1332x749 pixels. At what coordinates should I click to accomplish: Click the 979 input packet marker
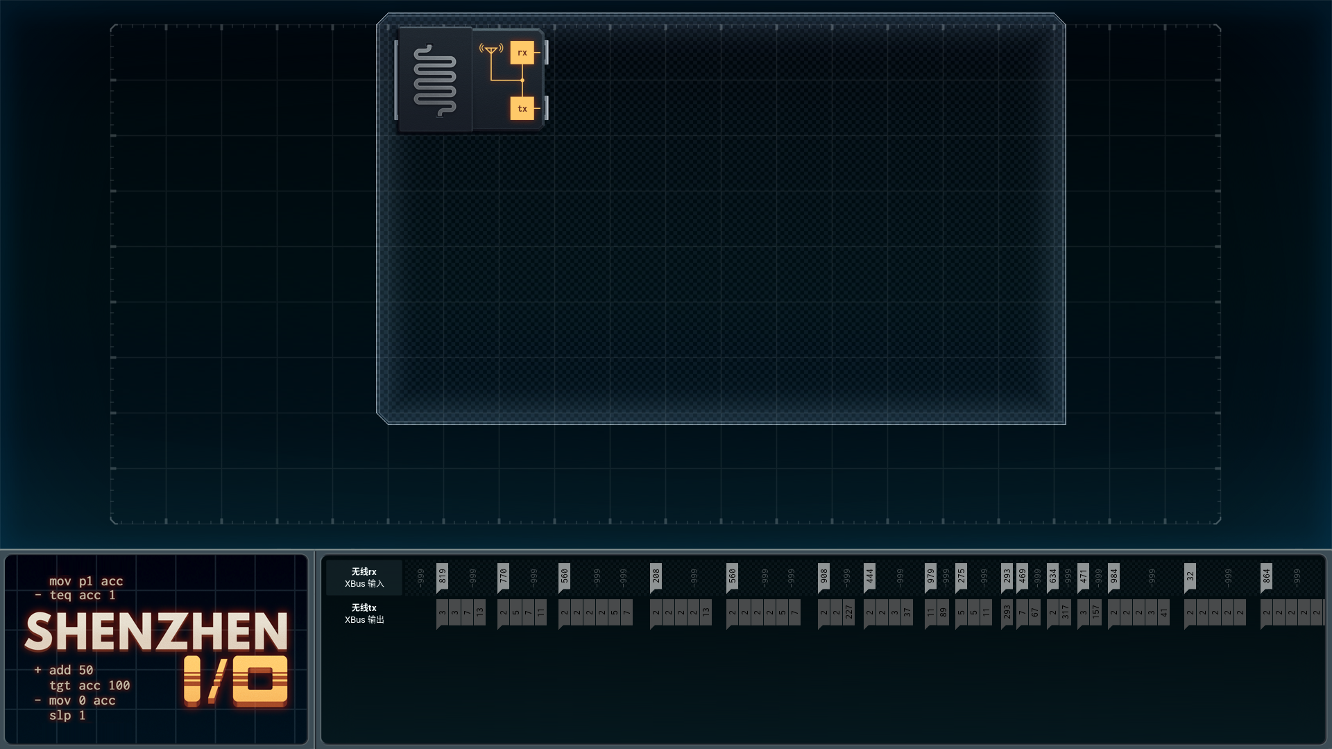(x=930, y=577)
